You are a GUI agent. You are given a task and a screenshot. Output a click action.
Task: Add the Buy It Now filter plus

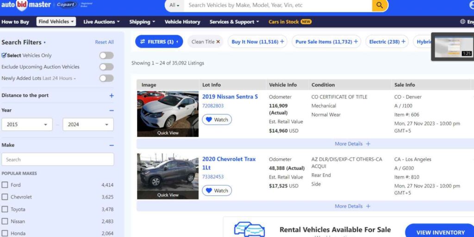282,42
